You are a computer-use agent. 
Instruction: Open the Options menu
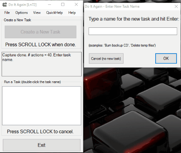(x=21, y=12)
